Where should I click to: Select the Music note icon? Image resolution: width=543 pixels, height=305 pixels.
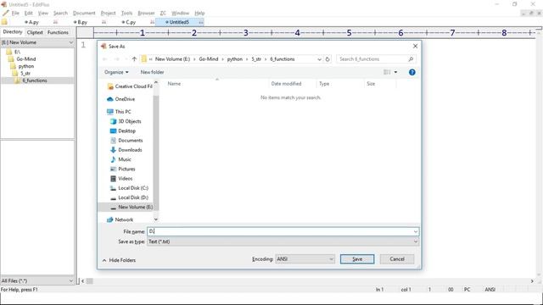pos(113,159)
